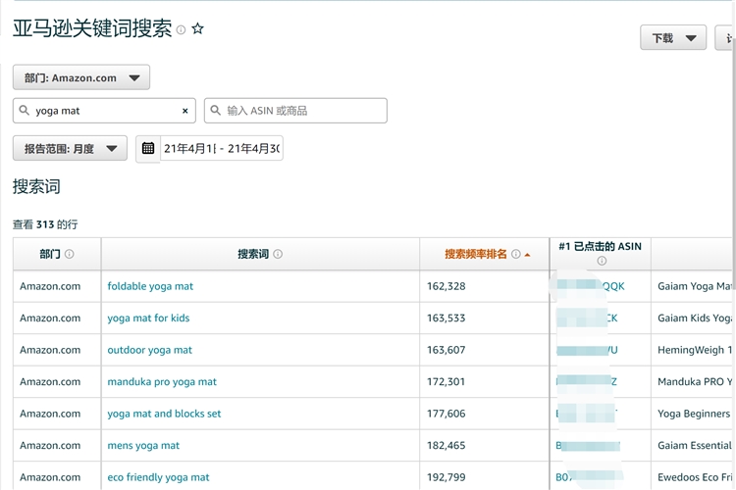Click the date range field for April 2021
This screenshot has height=490, width=736.
[x=222, y=149]
